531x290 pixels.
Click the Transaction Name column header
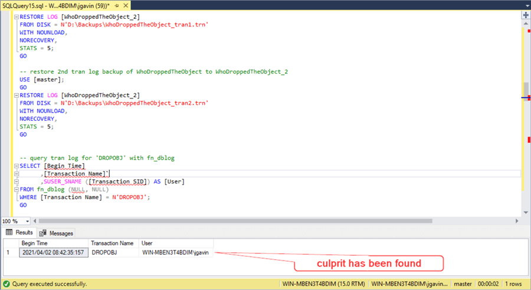click(x=112, y=243)
